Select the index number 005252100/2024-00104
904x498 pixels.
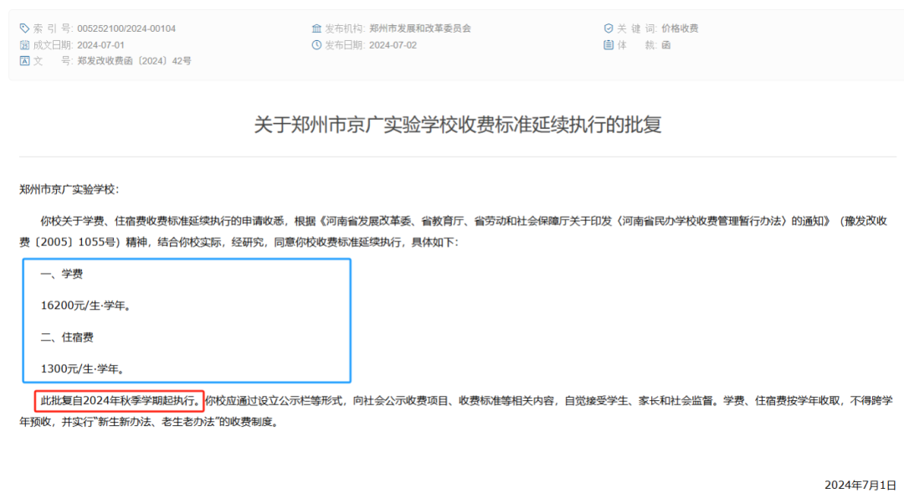point(126,28)
